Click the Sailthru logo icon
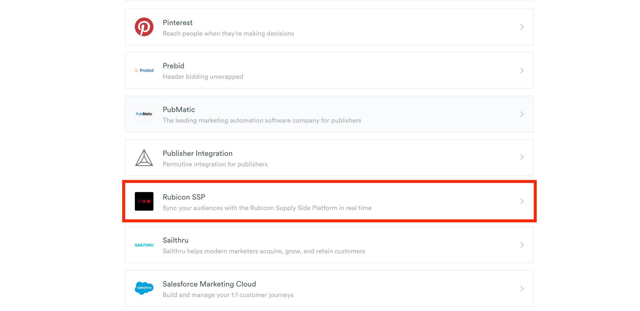 click(144, 245)
